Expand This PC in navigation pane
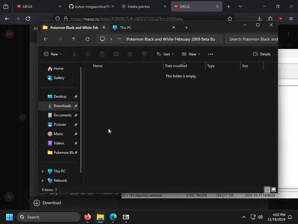This screenshot has width=298, height=224. pyautogui.click(x=43, y=171)
